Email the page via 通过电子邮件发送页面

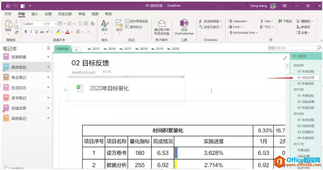162,27
